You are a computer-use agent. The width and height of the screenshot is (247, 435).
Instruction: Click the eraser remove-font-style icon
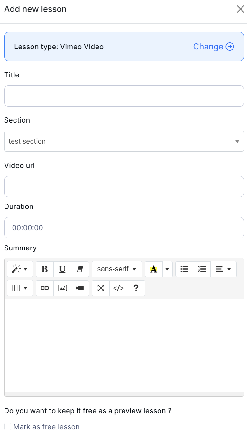click(x=80, y=269)
